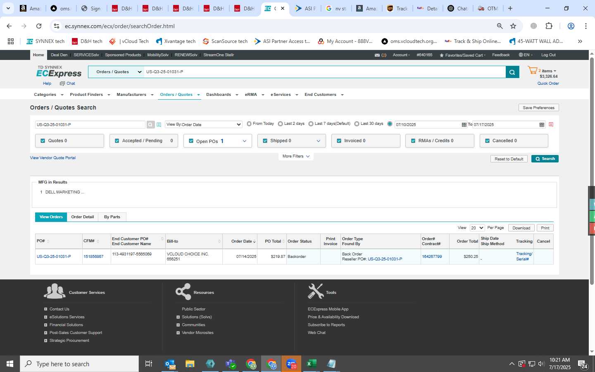Open Microsoft Teams from the taskbar
The image size is (595, 372).
pos(231,364)
